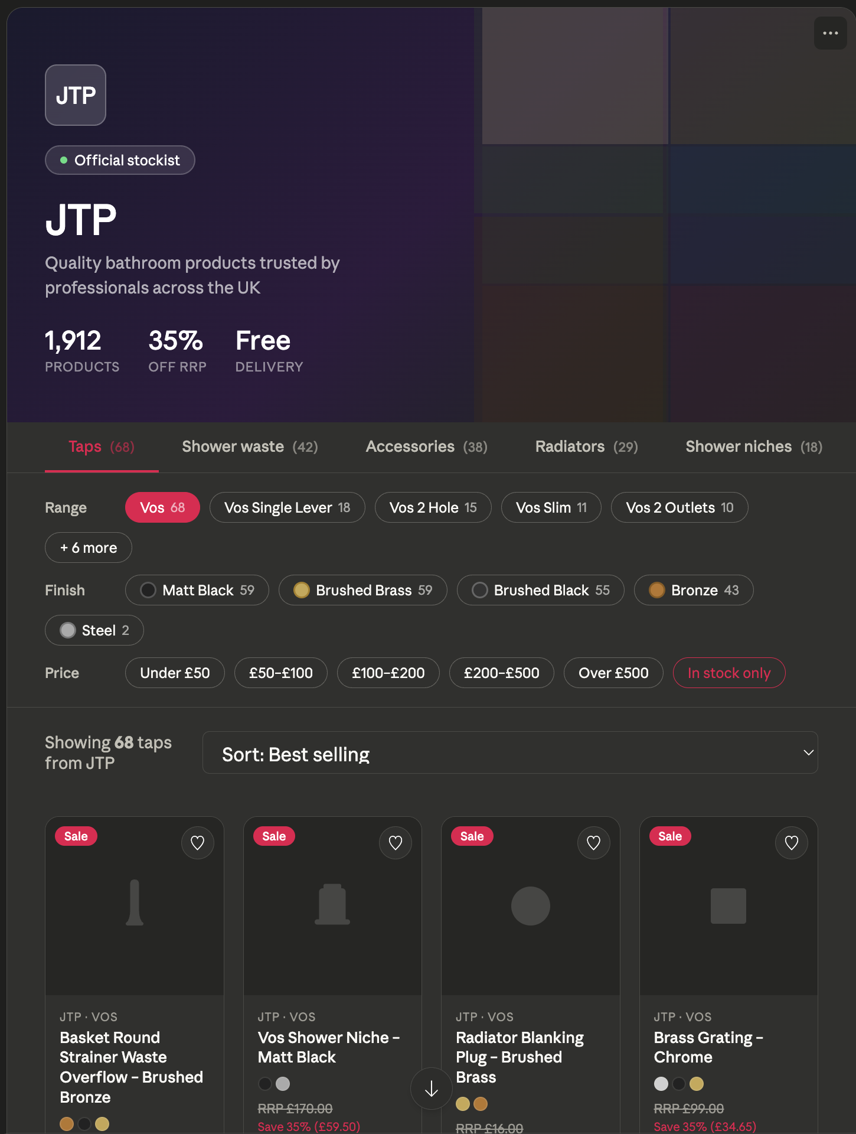
Task: Open Radiator Blanking Plug – Brushed Brass
Action: pyautogui.click(x=520, y=1057)
